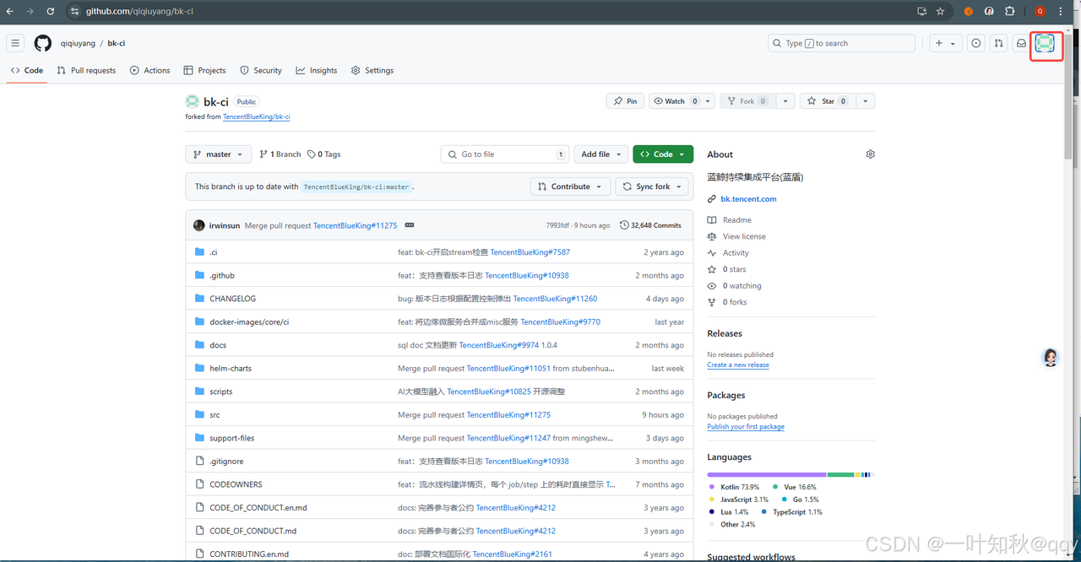The image size is (1081, 562).
Task: Open the create new plus dropdown
Action: point(945,43)
